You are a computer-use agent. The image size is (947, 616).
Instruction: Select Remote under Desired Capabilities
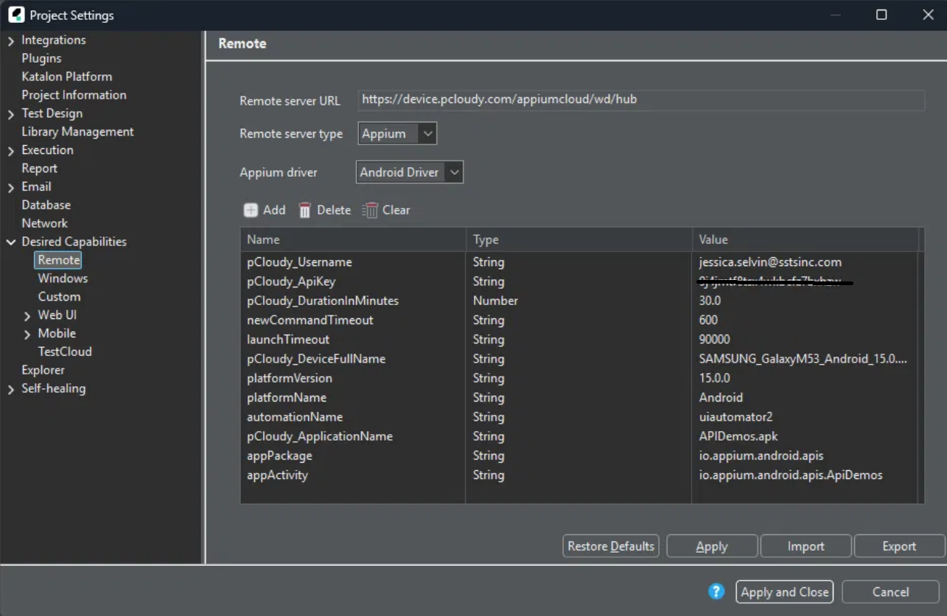tap(59, 260)
